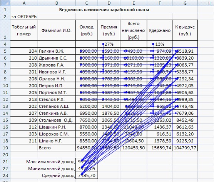The height and width of the screenshot is (182, 214).
Task: Click 'Оклад (руб.)' header cell
Action: point(87,30)
